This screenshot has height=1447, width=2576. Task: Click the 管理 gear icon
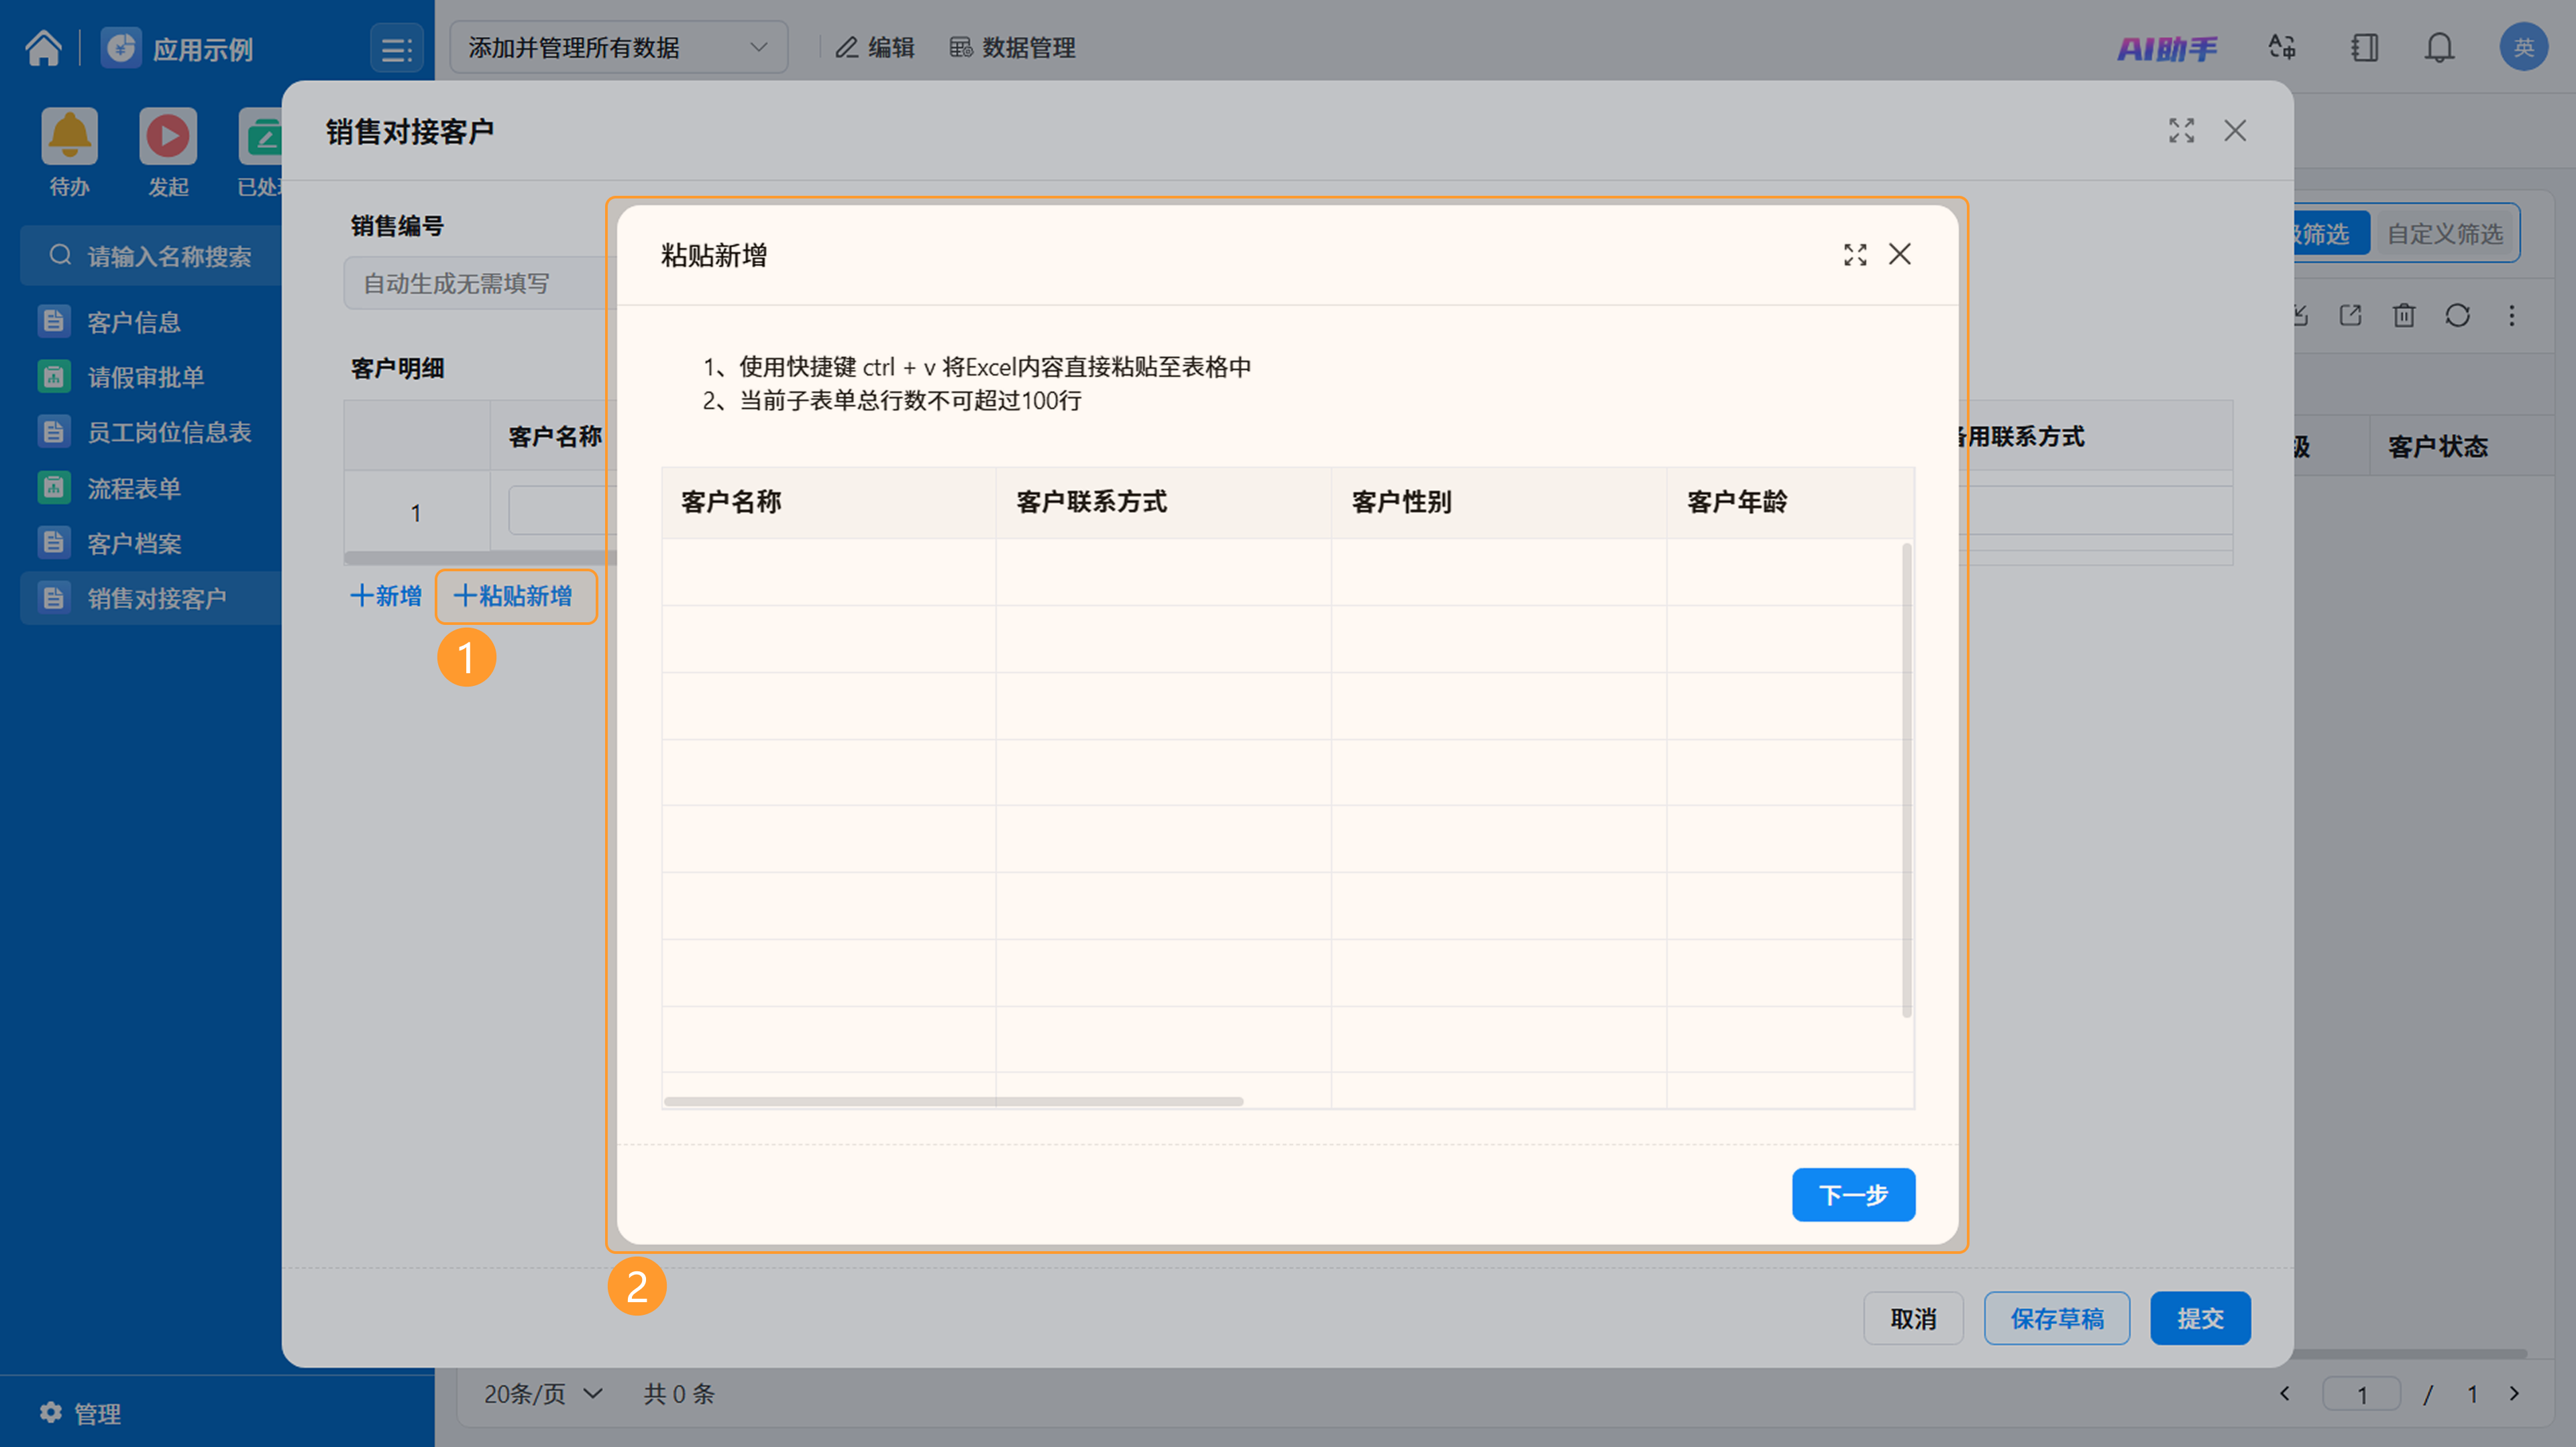click(51, 1412)
